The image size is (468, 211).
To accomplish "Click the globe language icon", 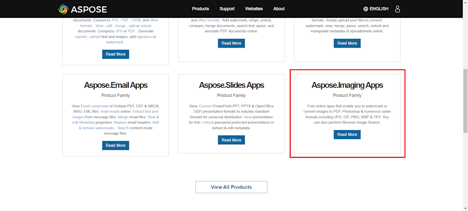I will (366, 9).
